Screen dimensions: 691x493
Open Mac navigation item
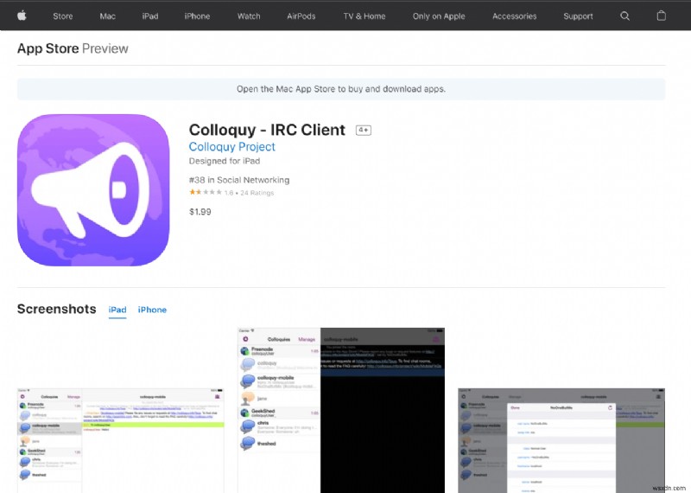107,16
